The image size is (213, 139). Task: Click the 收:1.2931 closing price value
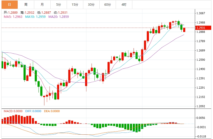click(60, 12)
